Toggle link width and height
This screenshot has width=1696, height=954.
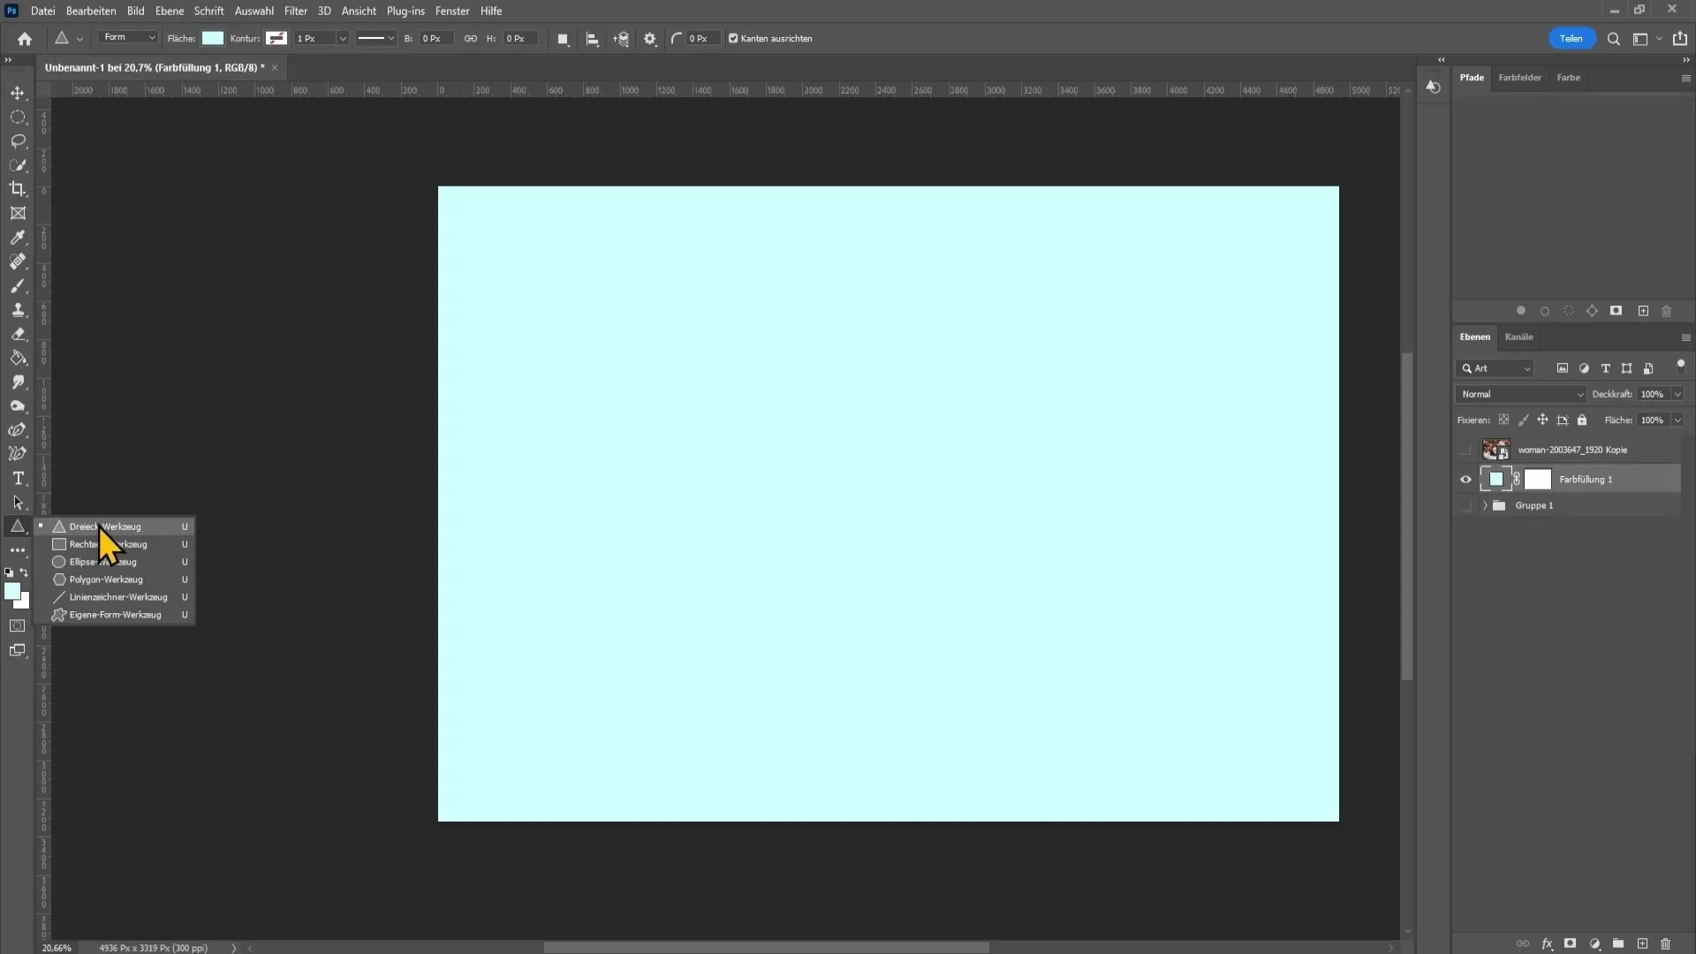click(471, 39)
